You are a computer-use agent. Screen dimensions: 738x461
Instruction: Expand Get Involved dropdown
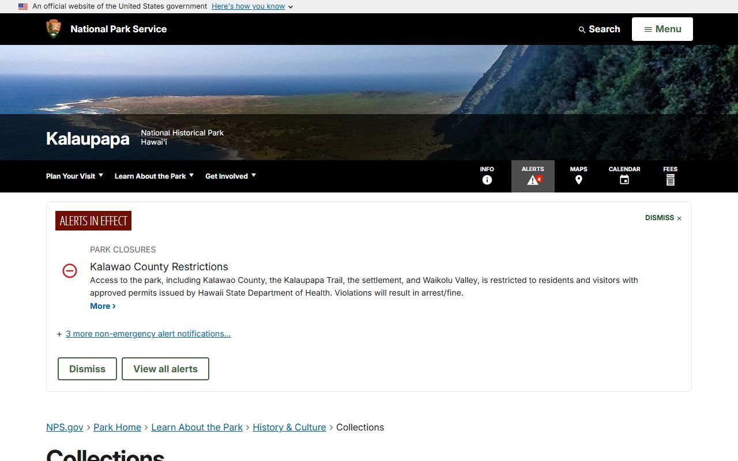tap(231, 176)
